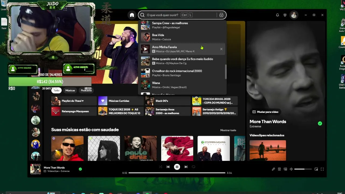Select the Músicas filter tab
The width and height of the screenshot is (345, 194).
pos(70,91)
